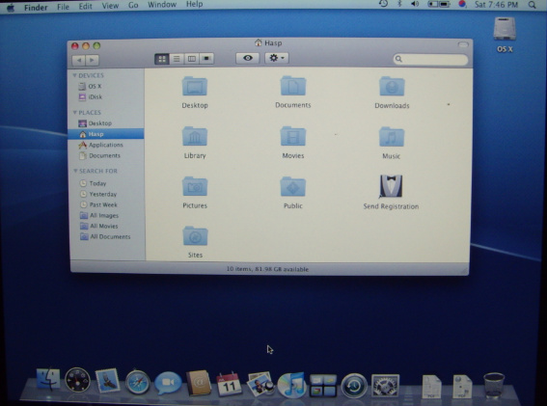
Task: Open the Movies folder icon
Action: point(293,136)
